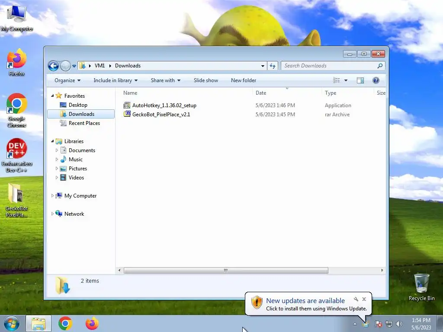Expand the Pictures library
The width and height of the screenshot is (443, 332).
tap(57, 169)
